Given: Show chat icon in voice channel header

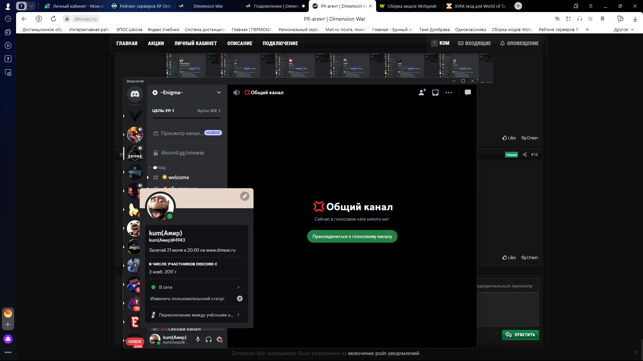Looking at the screenshot, I should pos(468,93).
